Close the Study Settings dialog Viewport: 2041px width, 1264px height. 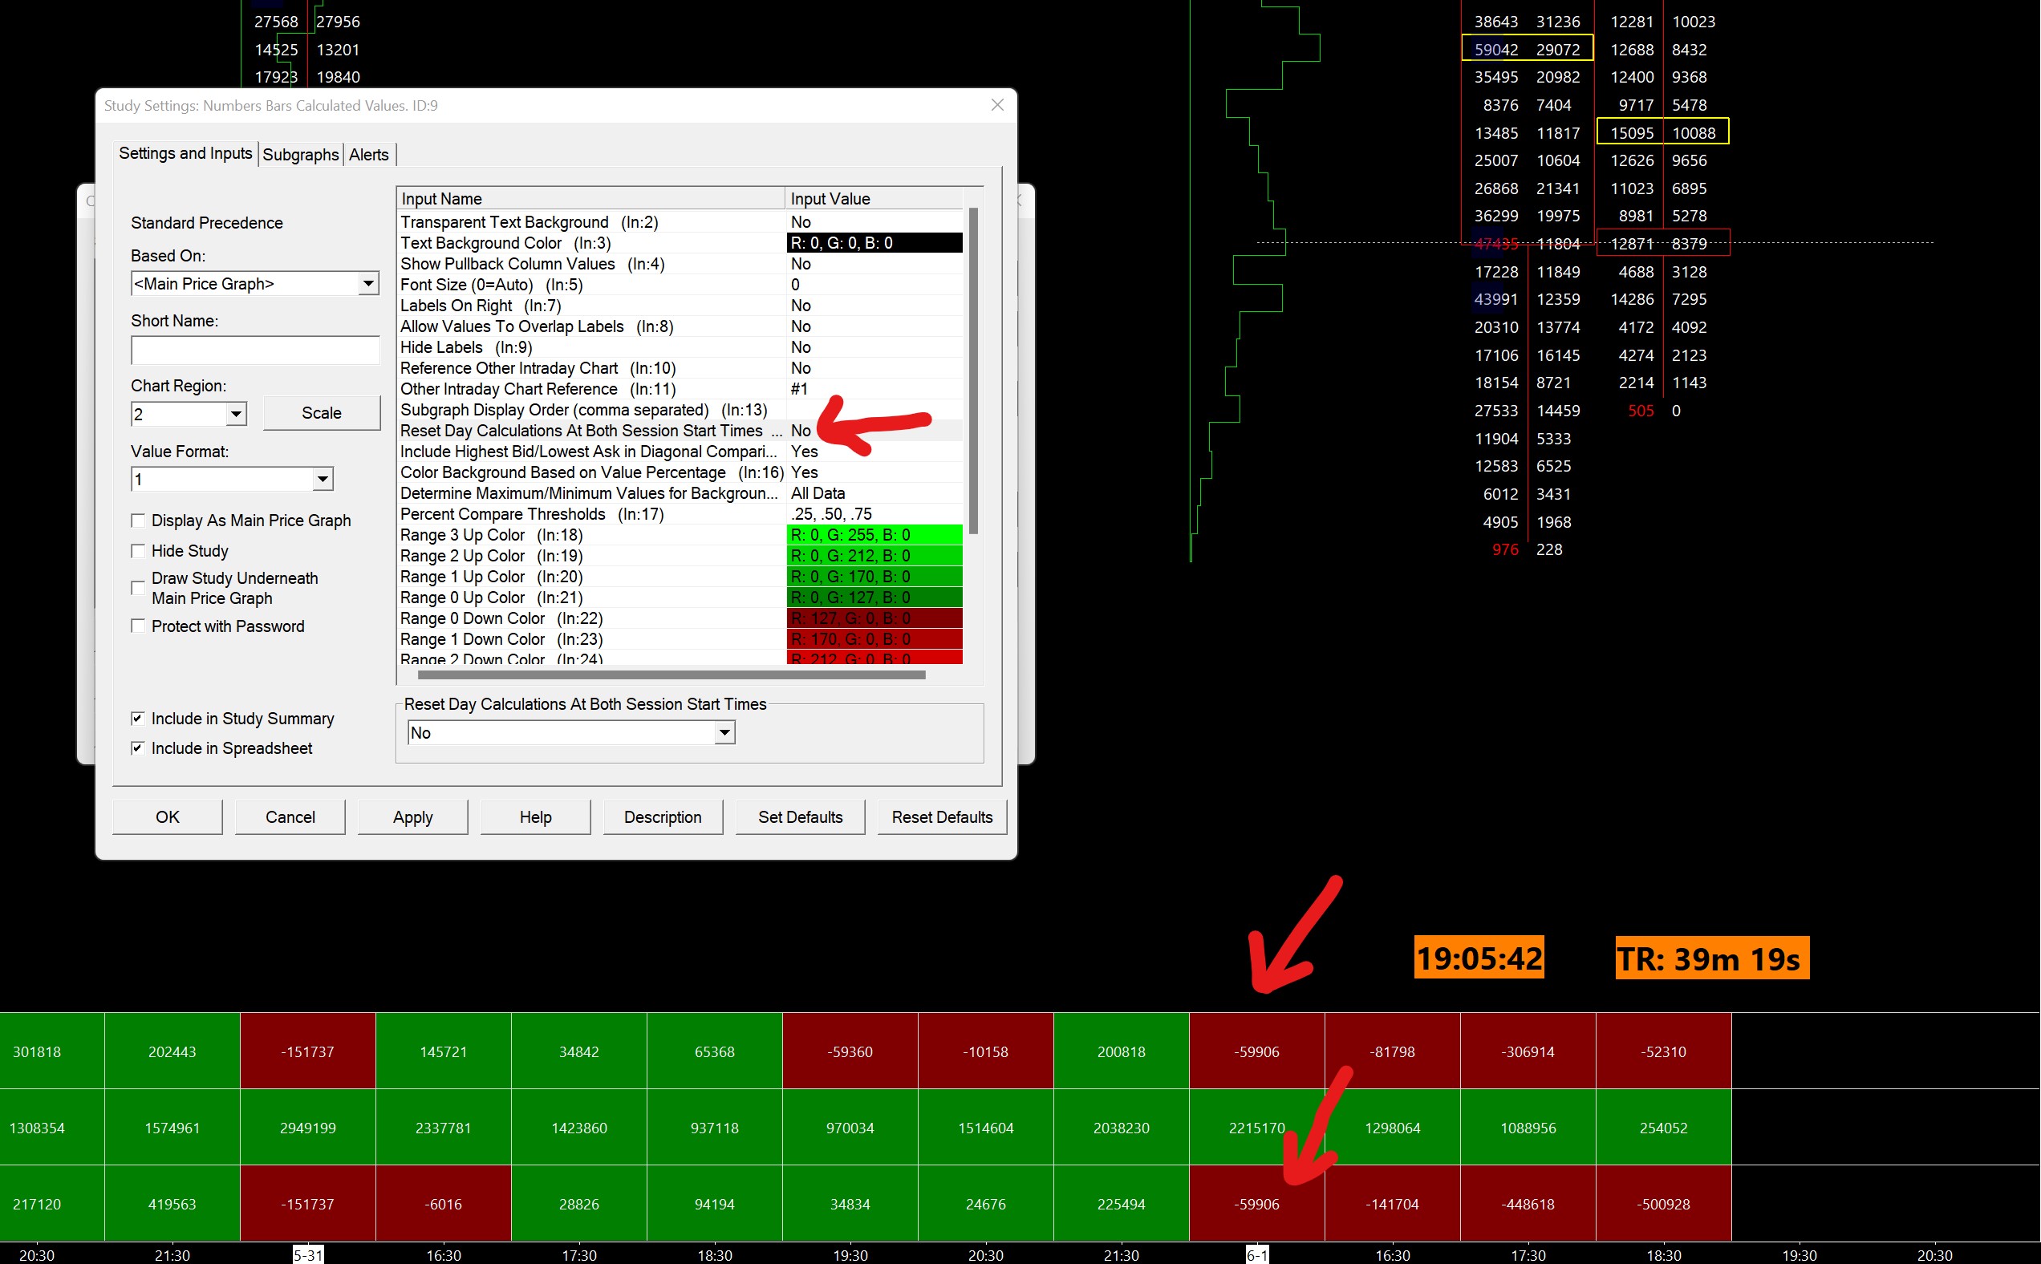(996, 105)
